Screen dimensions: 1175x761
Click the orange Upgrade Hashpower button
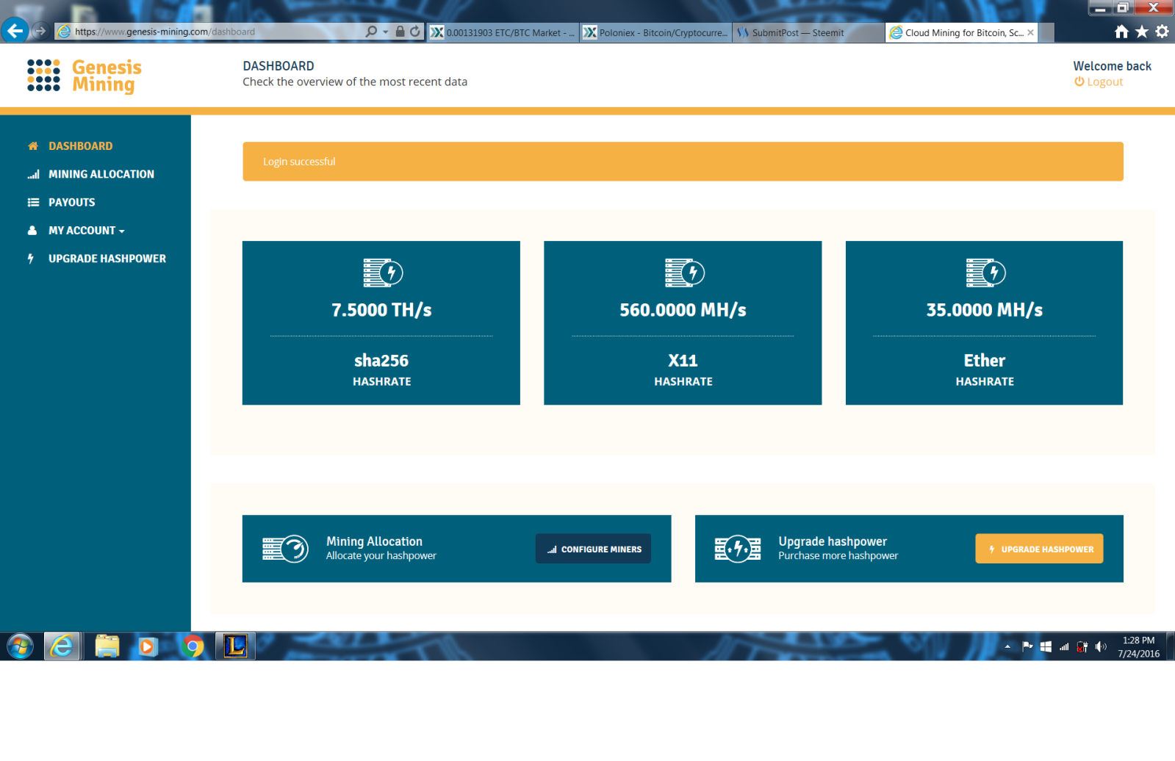click(x=1039, y=549)
